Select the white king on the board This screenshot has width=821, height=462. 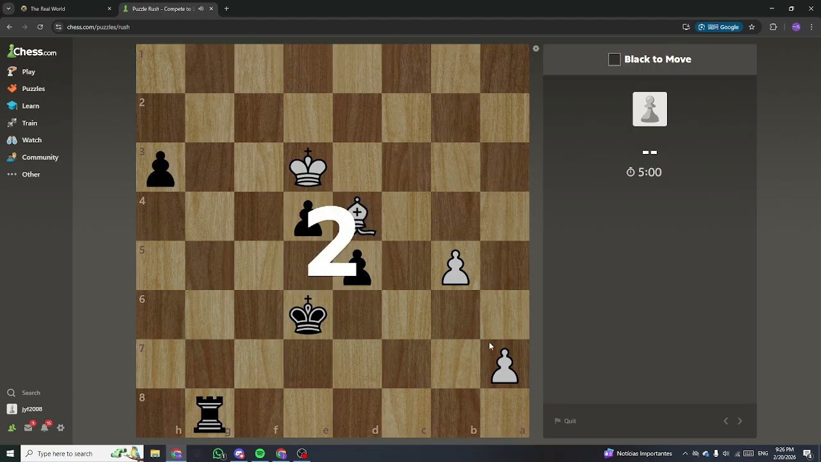click(308, 167)
